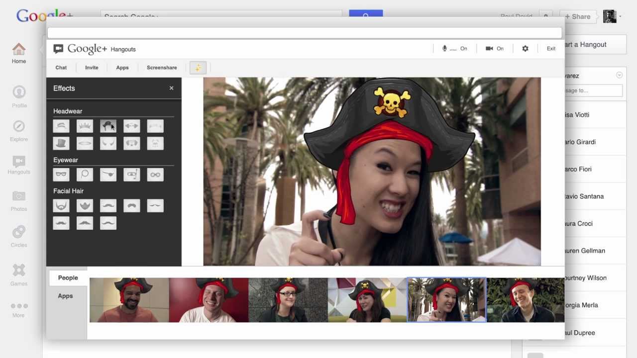This screenshot has width=637, height=358.
Task: Click the Hangout button on background page
Action: point(595,45)
